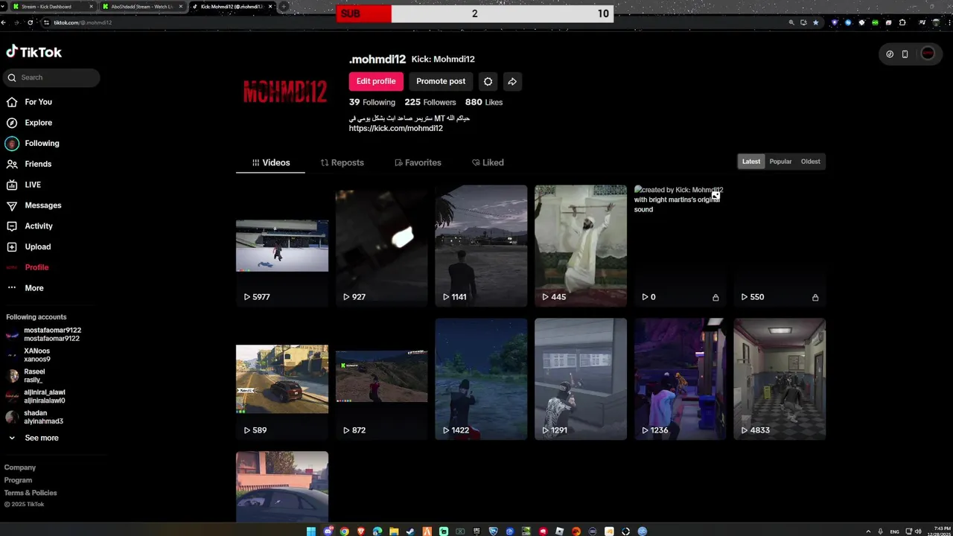
Task: Switch to AboShdadd Stream browser tab
Action: pos(141,7)
